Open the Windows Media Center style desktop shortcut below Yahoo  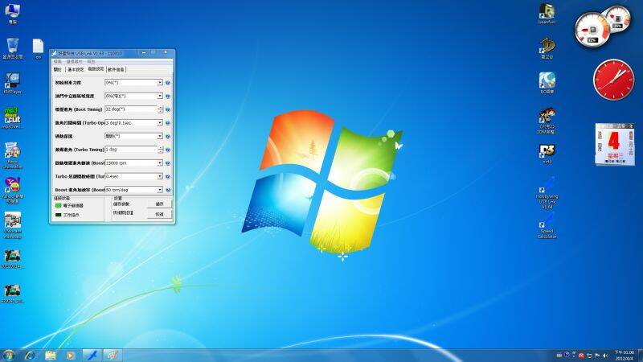pyautogui.click(x=13, y=225)
